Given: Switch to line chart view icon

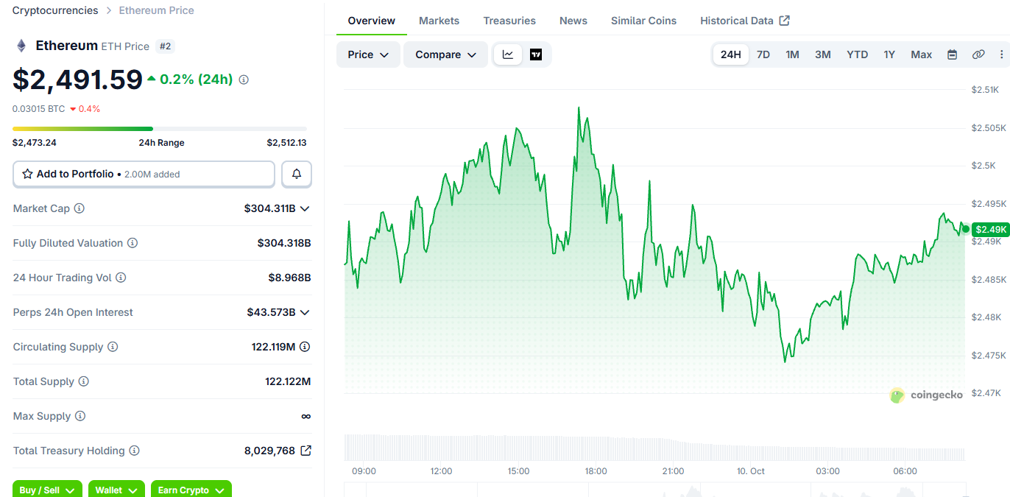Looking at the screenshot, I should coord(508,54).
